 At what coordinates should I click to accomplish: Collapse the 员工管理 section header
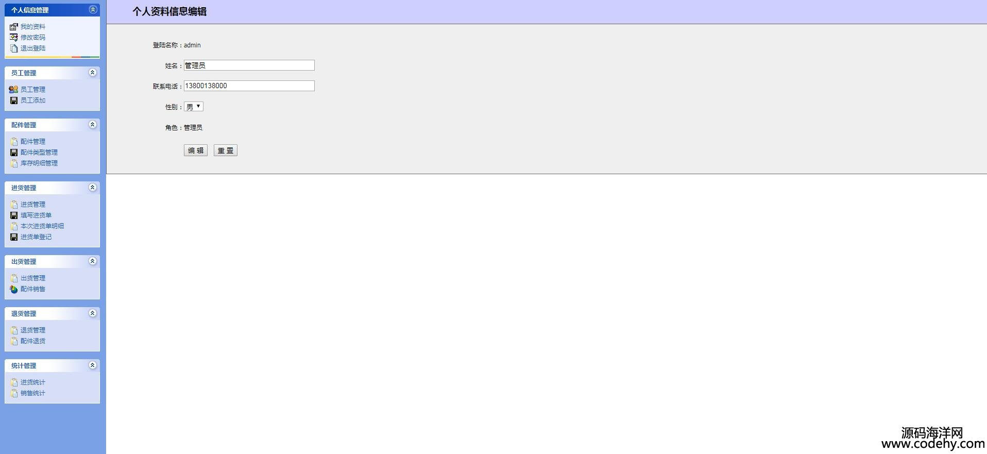point(93,73)
